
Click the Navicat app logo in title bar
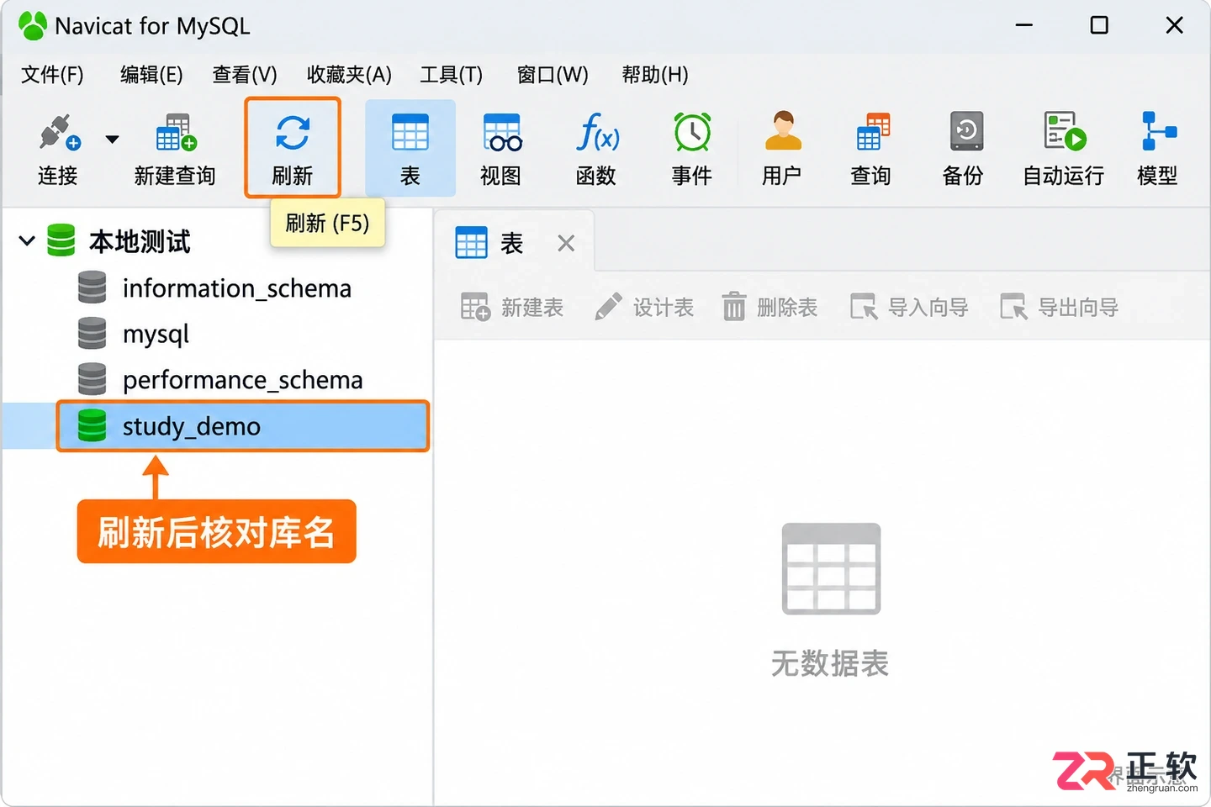(x=32, y=26)
